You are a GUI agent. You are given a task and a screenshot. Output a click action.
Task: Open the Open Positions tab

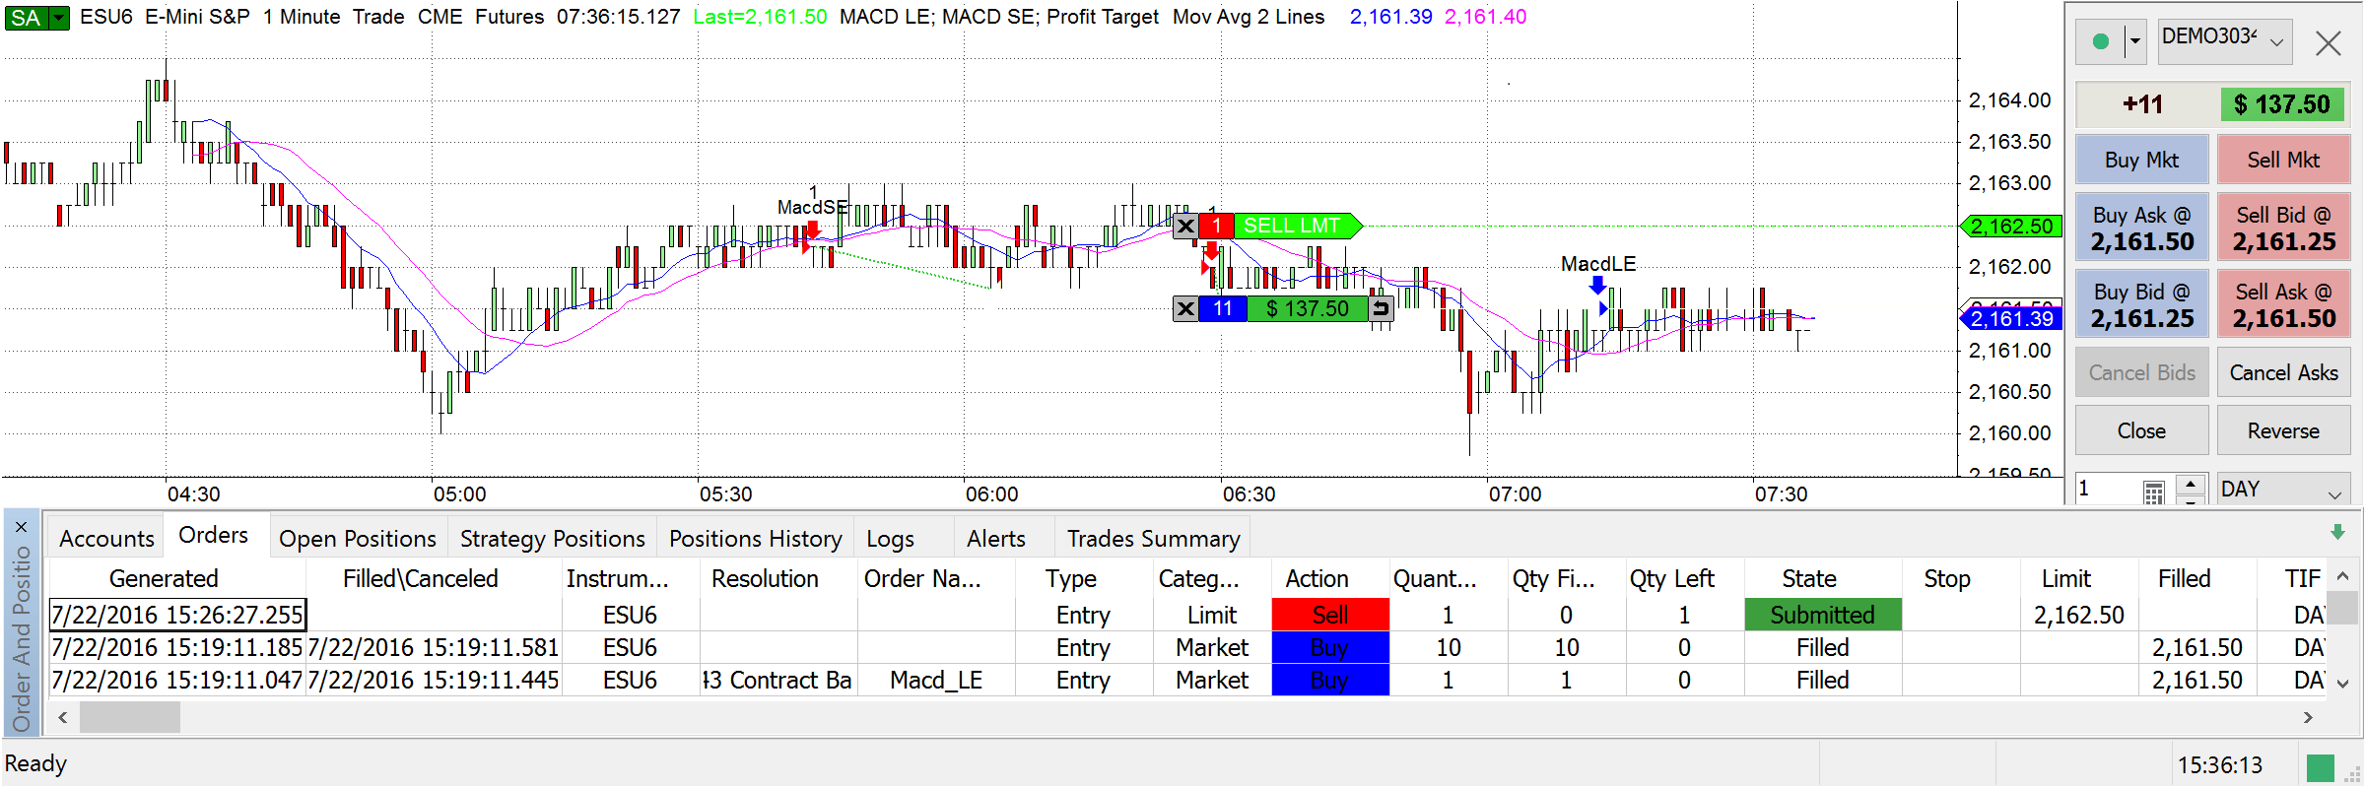point(357,539)
